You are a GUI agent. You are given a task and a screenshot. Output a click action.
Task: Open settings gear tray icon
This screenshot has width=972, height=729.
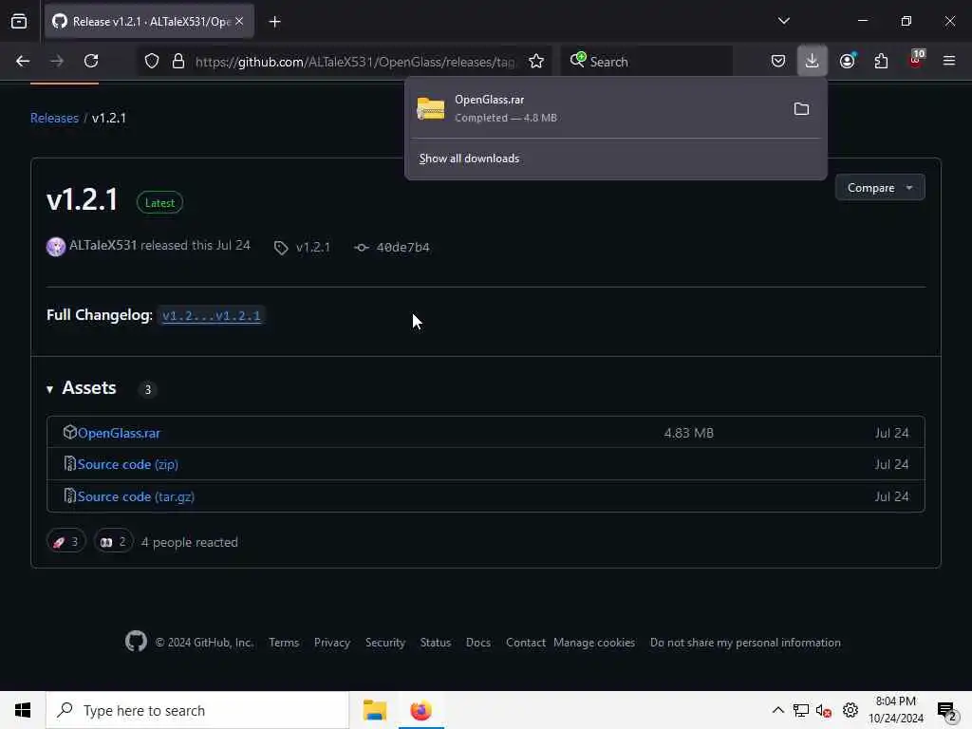tap(850, 710)
